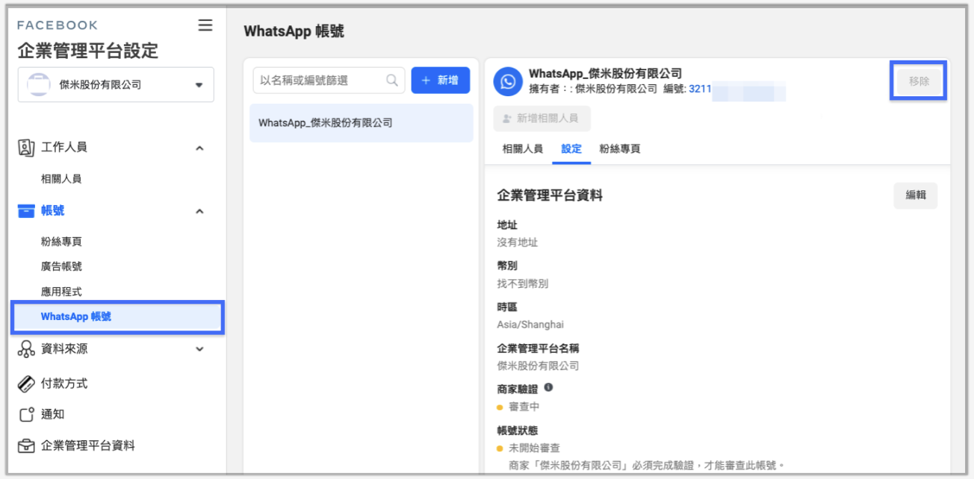The height and width of the screenshot is (479, 974).
Task: Open 通知 in the sidebar
Action: click(x=52, y=415)
